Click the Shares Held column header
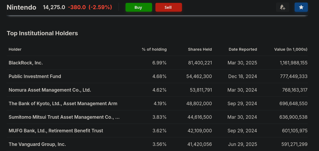The image size is (319, 151). coord(200,49)
